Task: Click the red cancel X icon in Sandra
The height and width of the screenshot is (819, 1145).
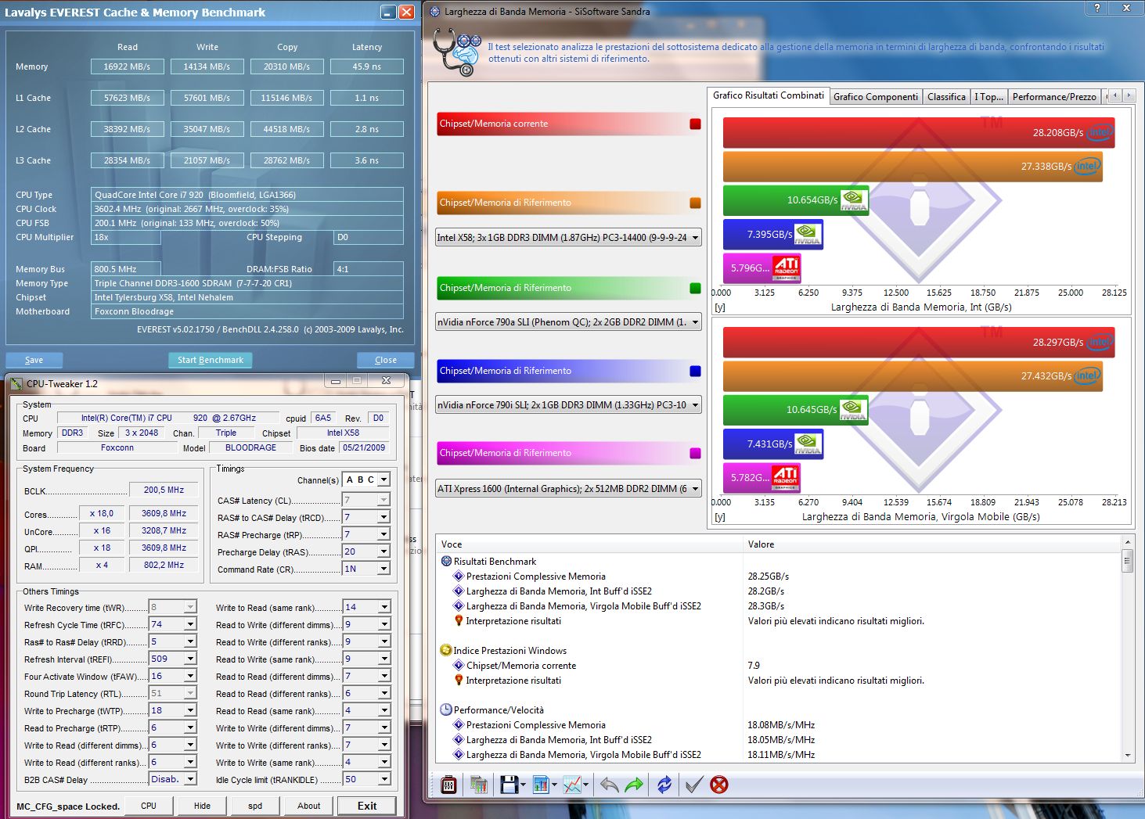Action: tap(719, 785)
